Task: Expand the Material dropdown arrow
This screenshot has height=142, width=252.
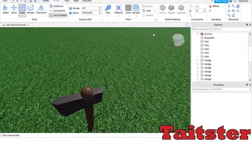Action: tap(119, 16)
